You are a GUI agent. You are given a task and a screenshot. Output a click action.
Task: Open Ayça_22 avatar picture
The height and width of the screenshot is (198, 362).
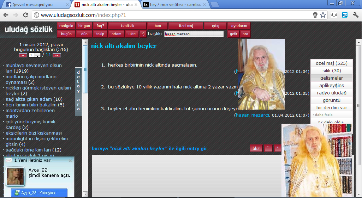coord(15,177)
